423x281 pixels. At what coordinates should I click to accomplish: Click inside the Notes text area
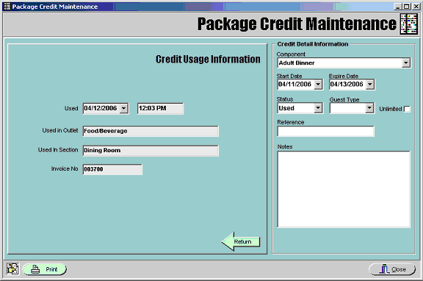click(344, 189)
